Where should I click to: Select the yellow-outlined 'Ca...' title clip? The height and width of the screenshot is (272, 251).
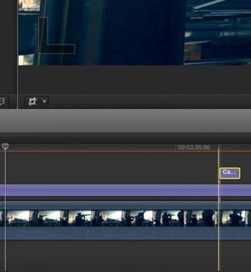230,173
